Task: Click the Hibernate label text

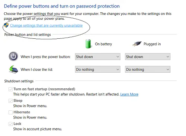Action: coord(22,112)
